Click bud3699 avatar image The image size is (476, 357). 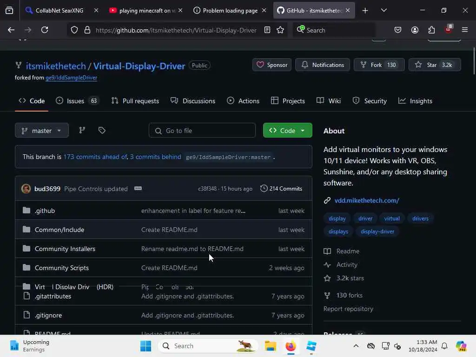pyautogui.click(x=26, y=189)
